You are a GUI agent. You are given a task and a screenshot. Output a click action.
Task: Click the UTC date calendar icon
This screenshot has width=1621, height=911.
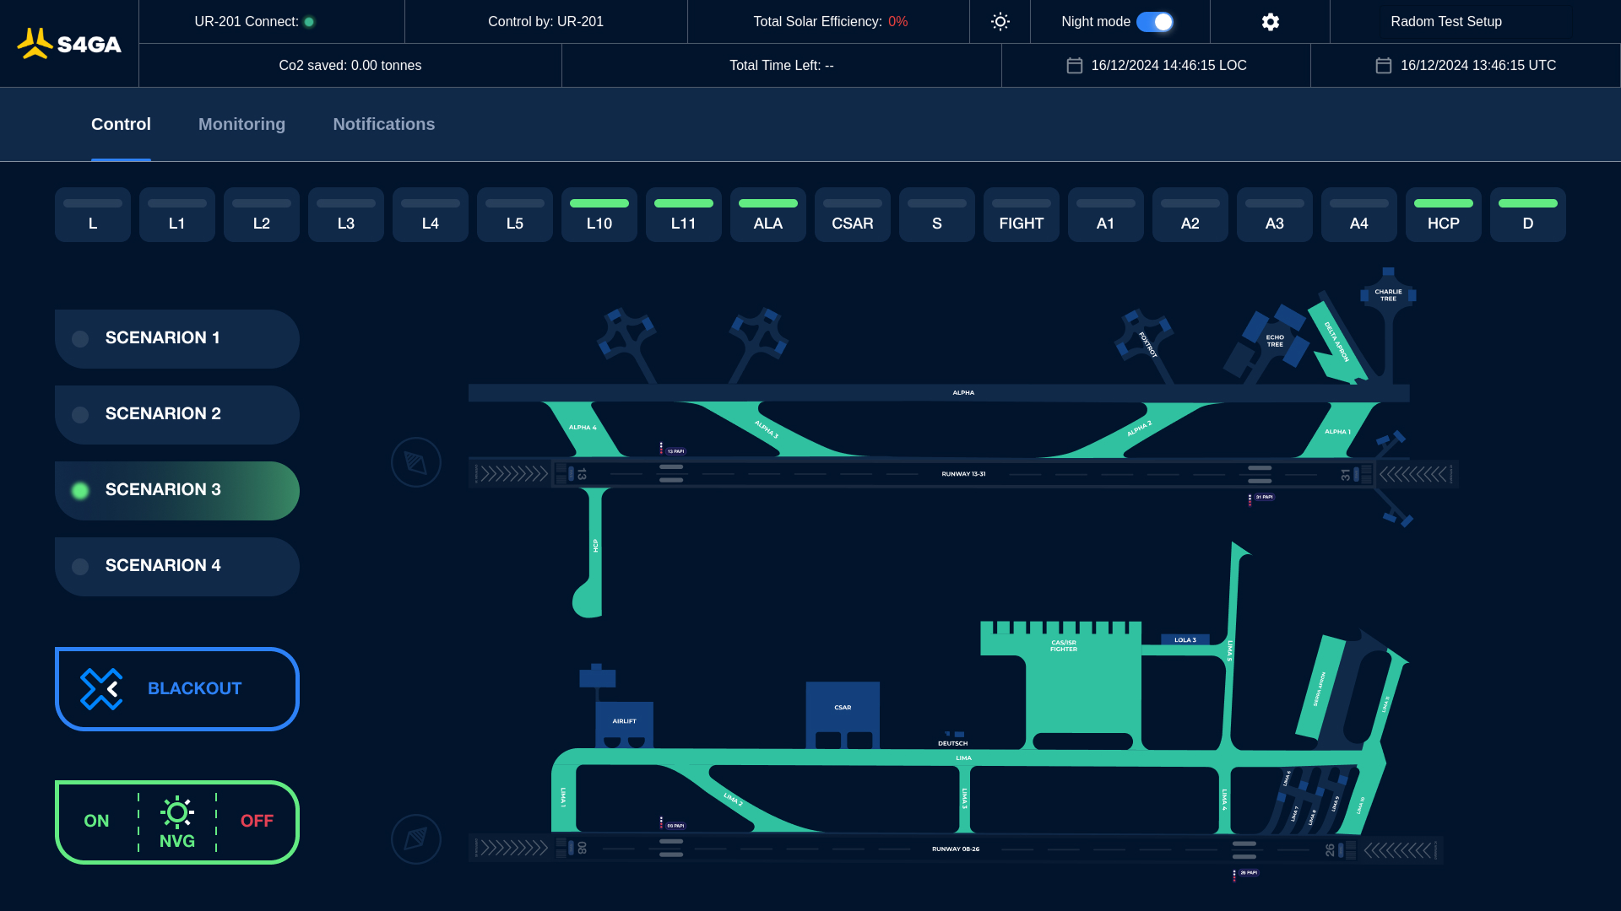click(1384, 66)
